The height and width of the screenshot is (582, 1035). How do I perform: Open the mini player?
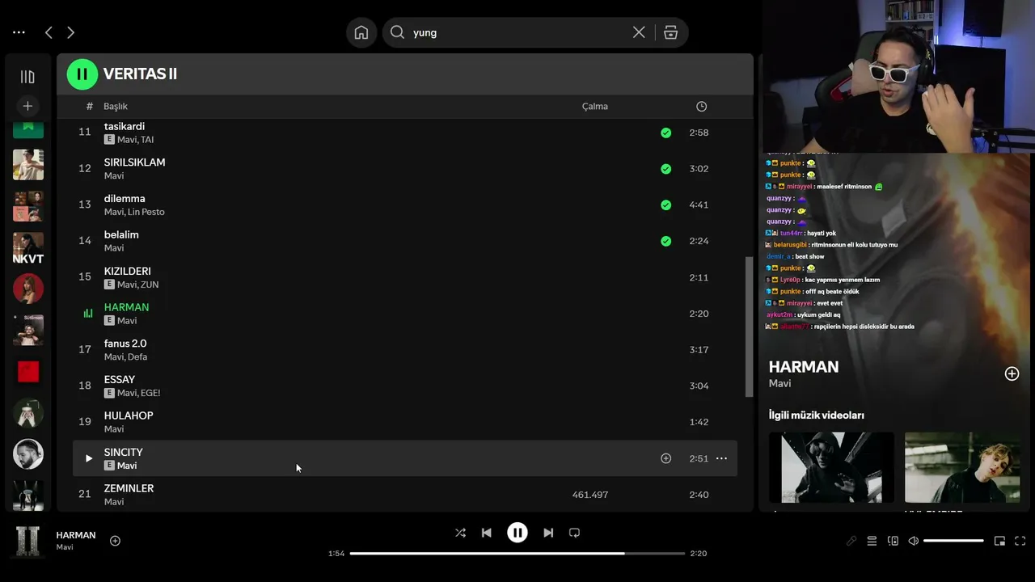(999, 541)
